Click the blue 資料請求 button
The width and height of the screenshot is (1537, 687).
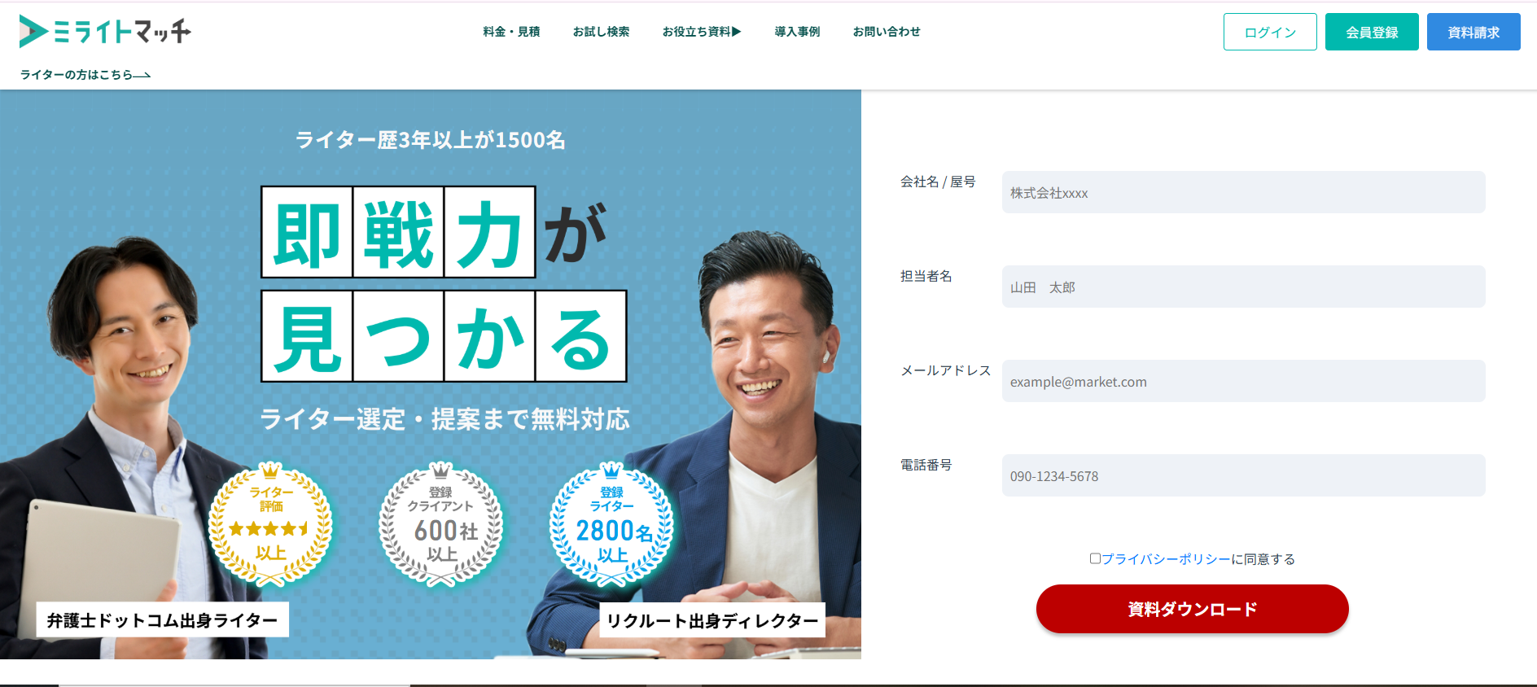1474,32
